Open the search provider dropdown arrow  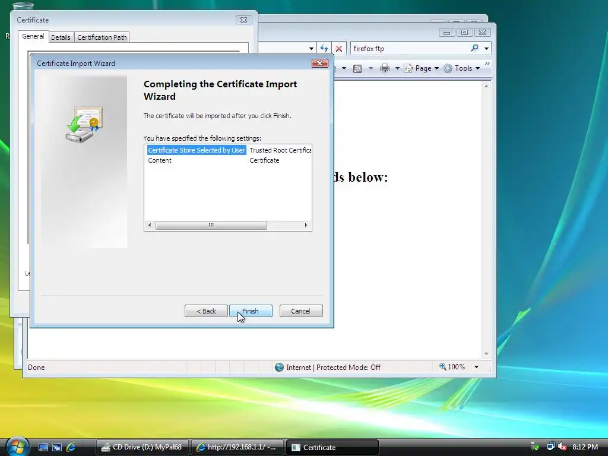pyautogui.click(x=486, y=49)
